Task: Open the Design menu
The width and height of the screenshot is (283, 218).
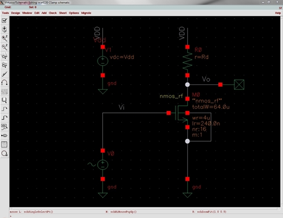Action: click(x=16, y=13)
